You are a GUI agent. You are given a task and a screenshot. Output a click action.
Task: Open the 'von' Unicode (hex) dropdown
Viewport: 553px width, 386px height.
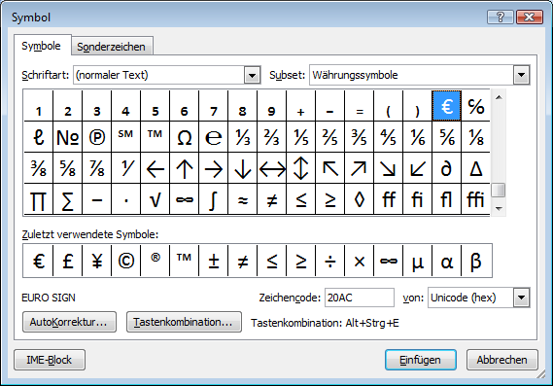tap(521, 298)
